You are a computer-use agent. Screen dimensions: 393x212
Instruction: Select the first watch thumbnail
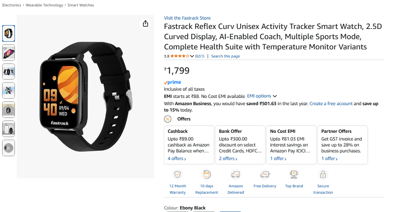coord(9,33)
